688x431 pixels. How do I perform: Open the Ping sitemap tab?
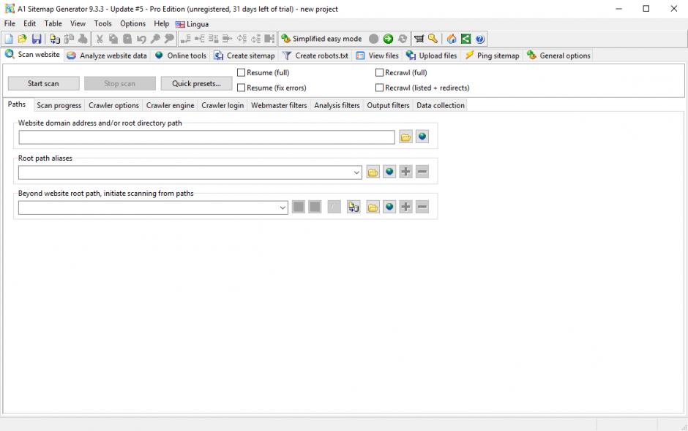[x=492, y=56]
